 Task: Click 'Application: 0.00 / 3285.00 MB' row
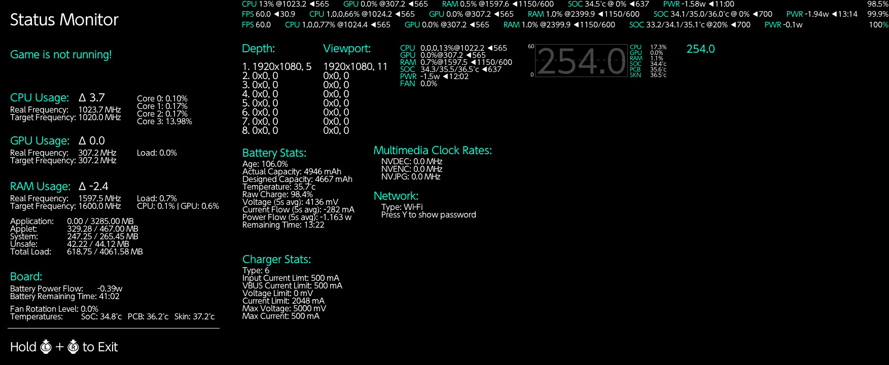(x=72, y=221)
